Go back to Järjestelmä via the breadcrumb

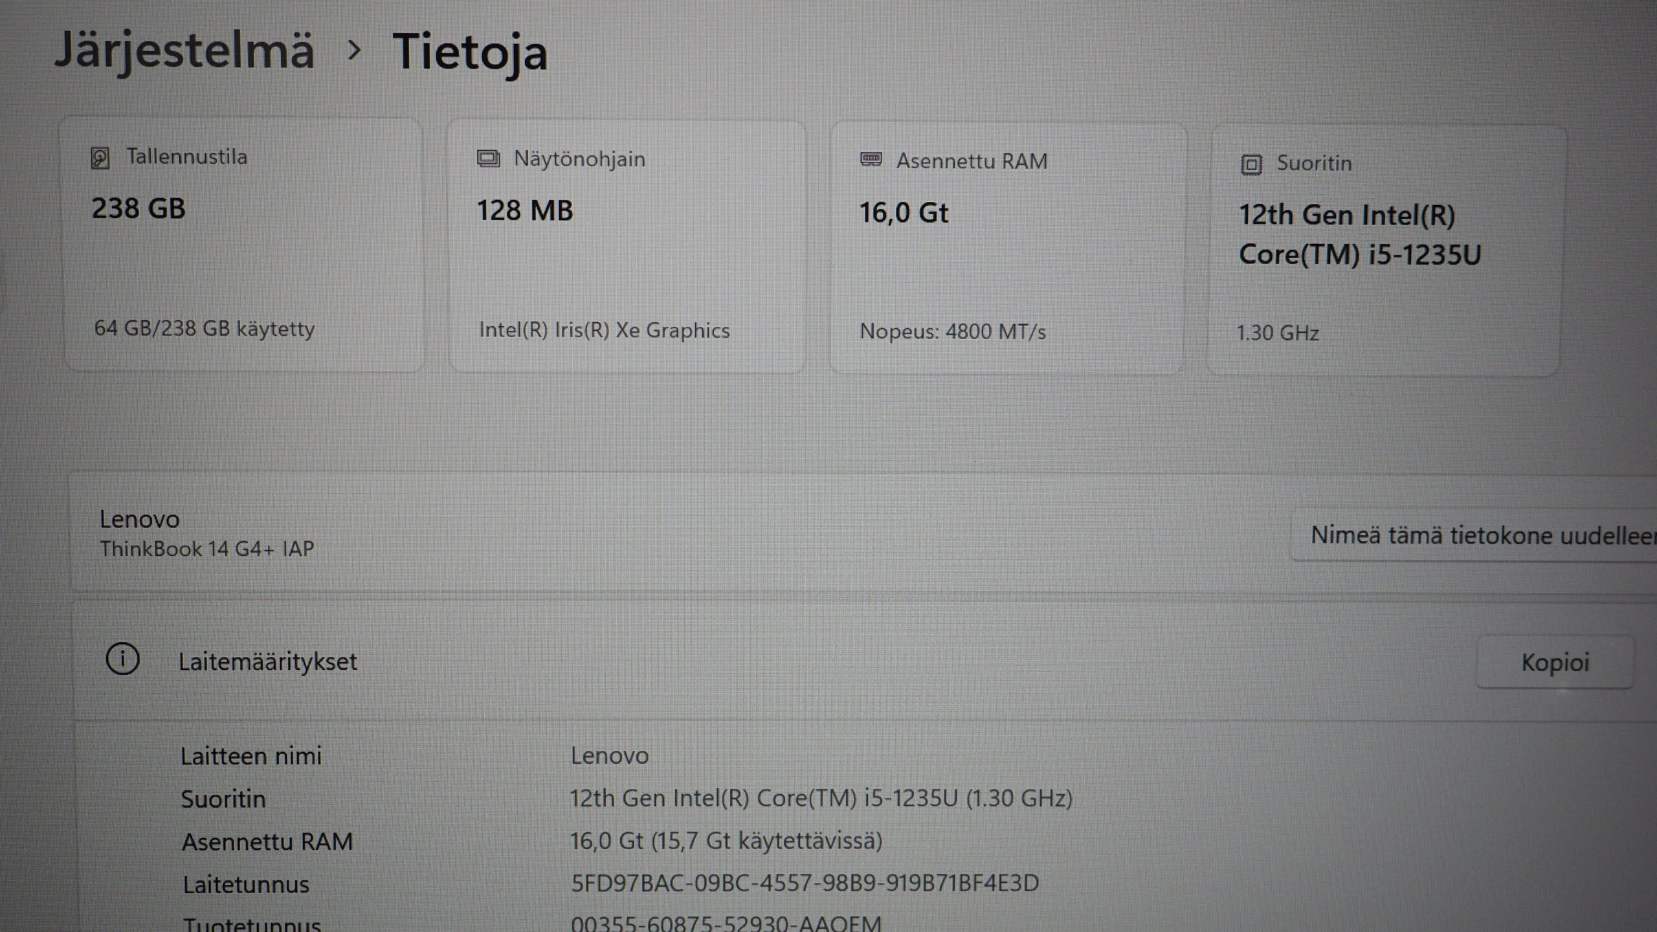click(184, 50)
